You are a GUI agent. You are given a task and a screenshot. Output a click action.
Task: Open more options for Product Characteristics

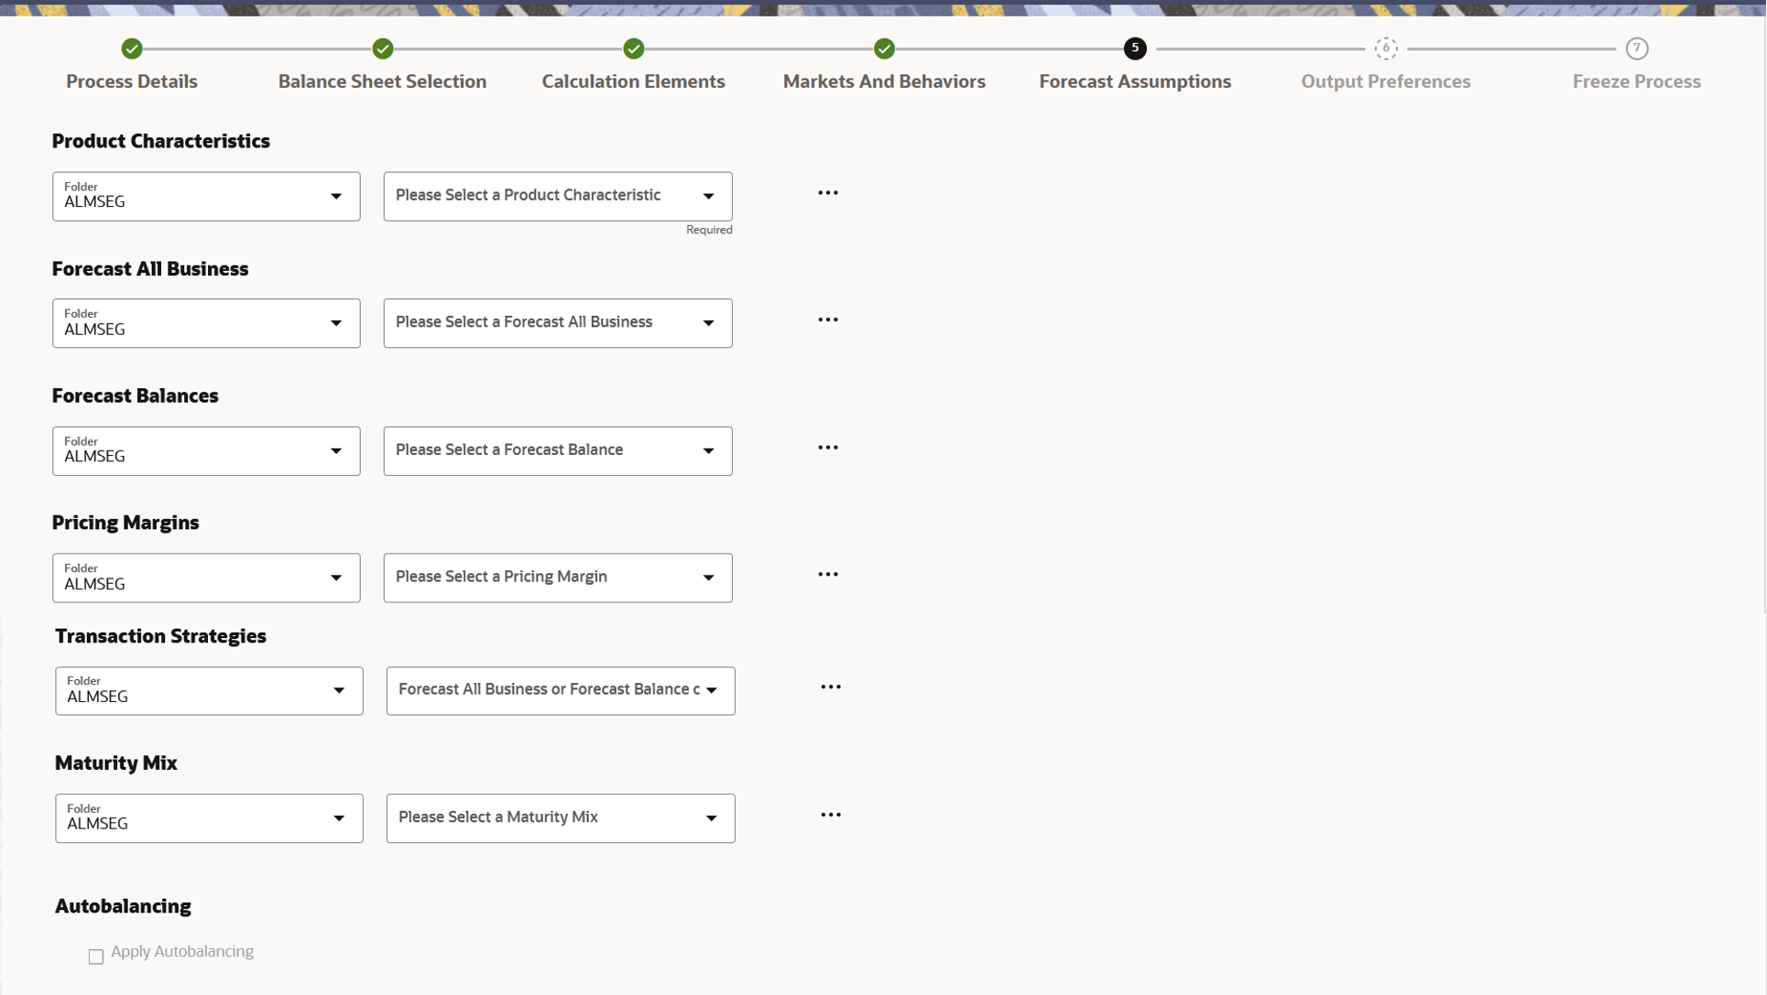(827, 193)
